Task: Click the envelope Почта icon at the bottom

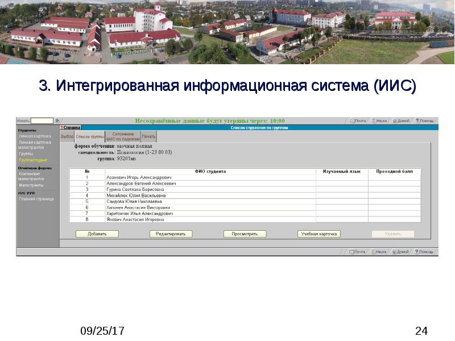Action: tap(358, 251)
